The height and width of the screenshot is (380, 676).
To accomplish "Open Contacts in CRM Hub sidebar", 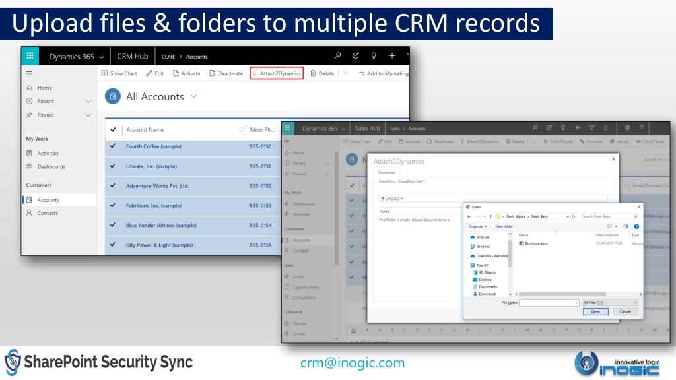I will pos(48,213).
